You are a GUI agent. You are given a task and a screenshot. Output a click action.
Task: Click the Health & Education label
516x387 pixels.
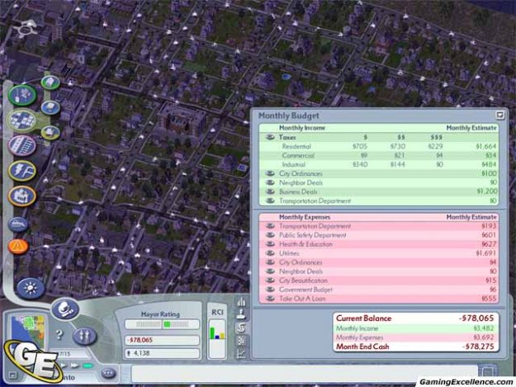pos(305,244)
